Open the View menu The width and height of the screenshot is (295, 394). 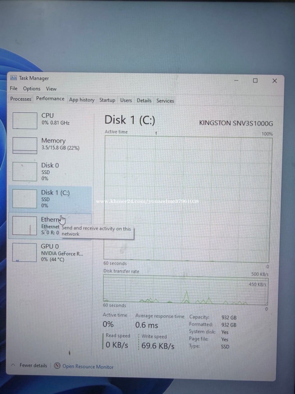pos(51,89)
